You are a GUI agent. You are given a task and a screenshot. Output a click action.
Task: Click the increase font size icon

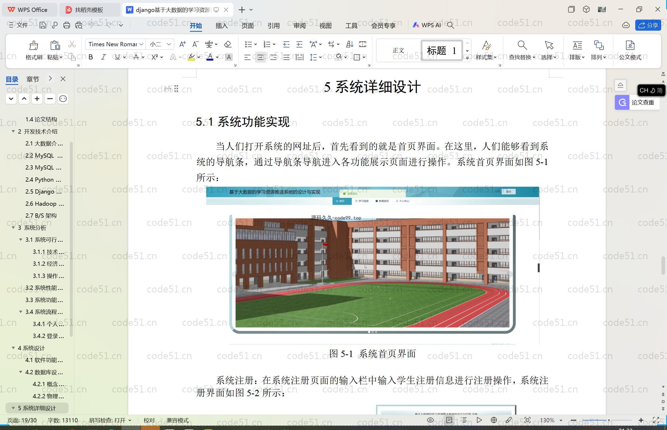[182, 44]
